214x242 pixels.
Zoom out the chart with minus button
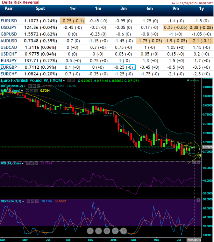click(x=98, y=231)
